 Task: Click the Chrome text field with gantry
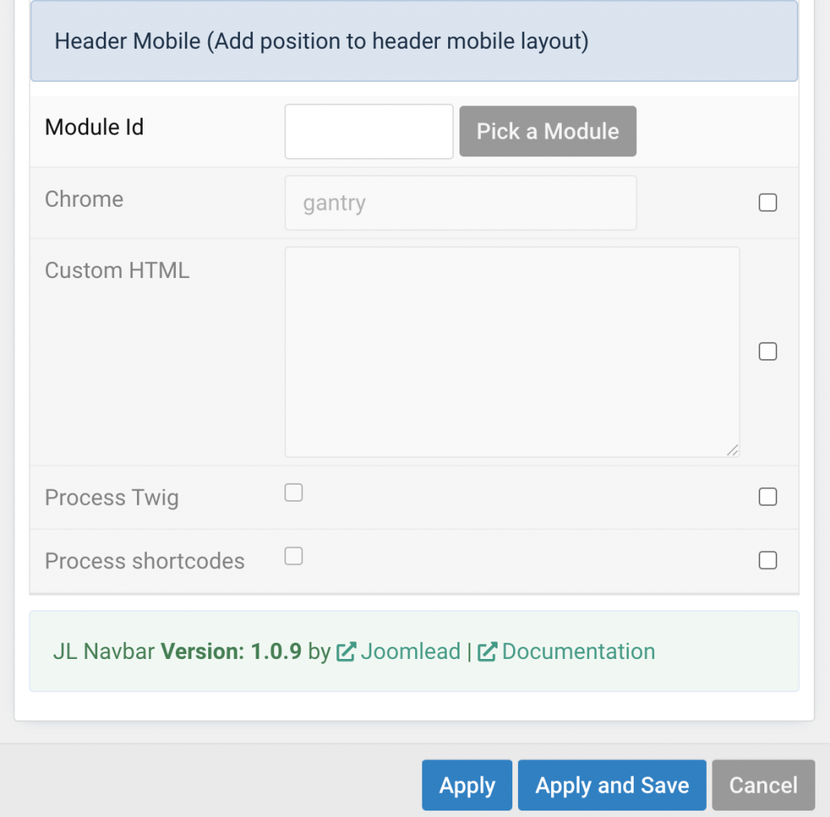[x=460, y=203]
